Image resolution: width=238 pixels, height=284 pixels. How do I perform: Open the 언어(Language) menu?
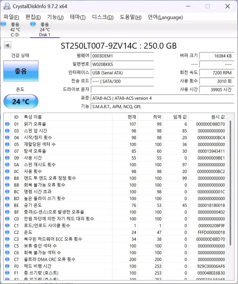point(165,17)
